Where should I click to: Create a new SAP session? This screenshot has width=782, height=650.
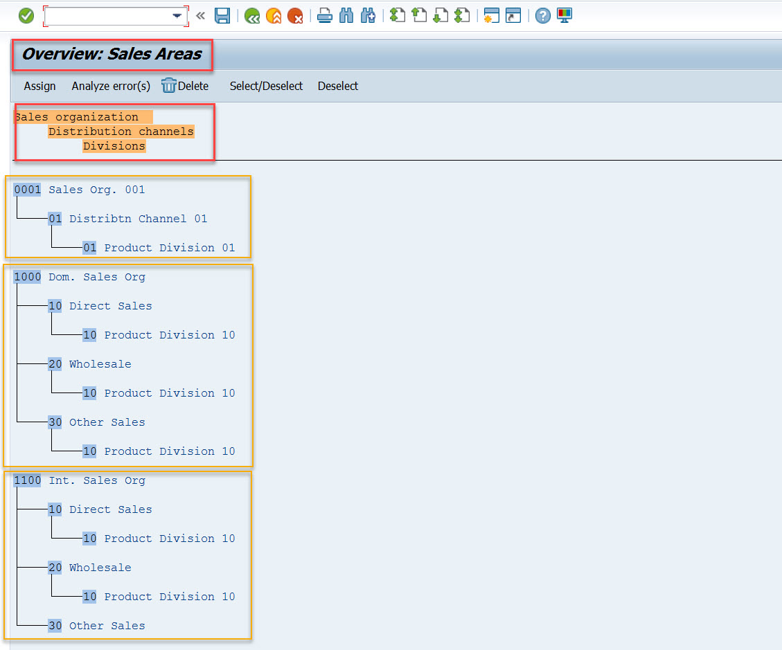pyautogui.click(x=492, y=15)
